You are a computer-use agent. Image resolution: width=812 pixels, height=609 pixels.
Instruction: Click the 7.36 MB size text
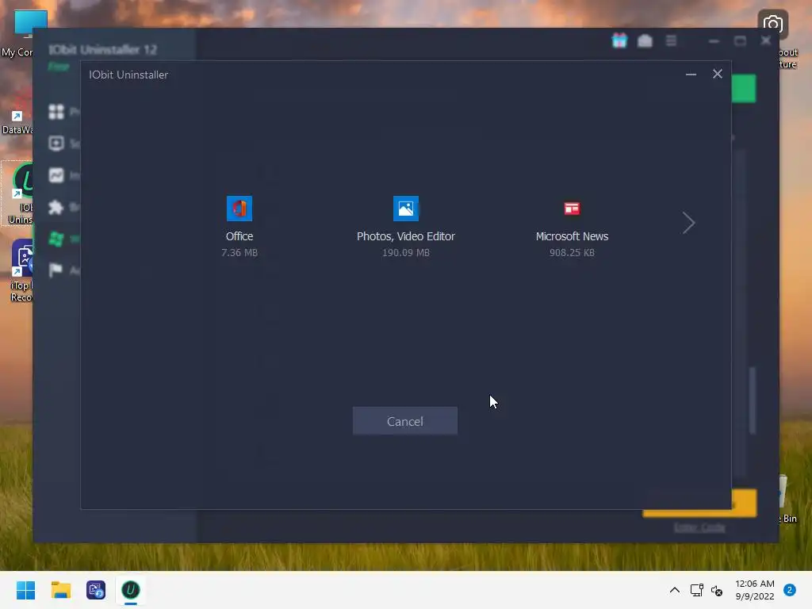239,253
